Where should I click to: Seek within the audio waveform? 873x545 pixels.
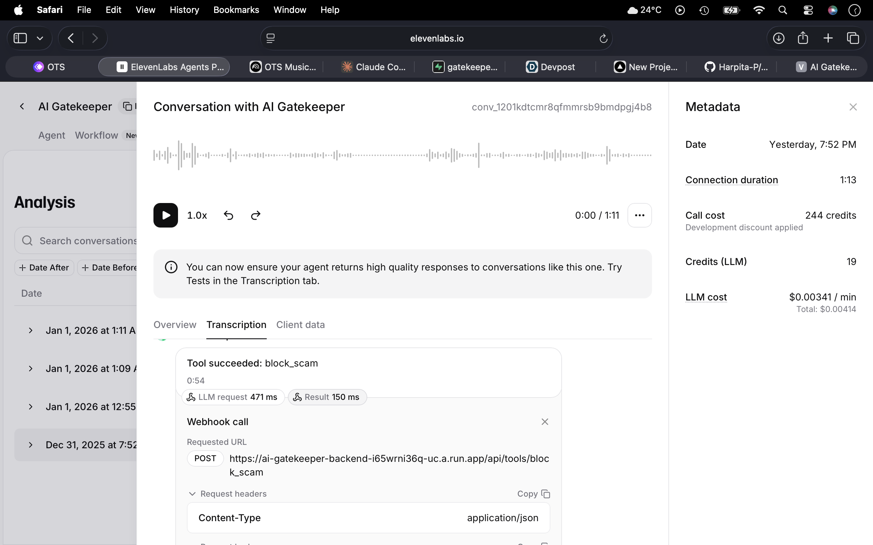(x=402, y=155)
